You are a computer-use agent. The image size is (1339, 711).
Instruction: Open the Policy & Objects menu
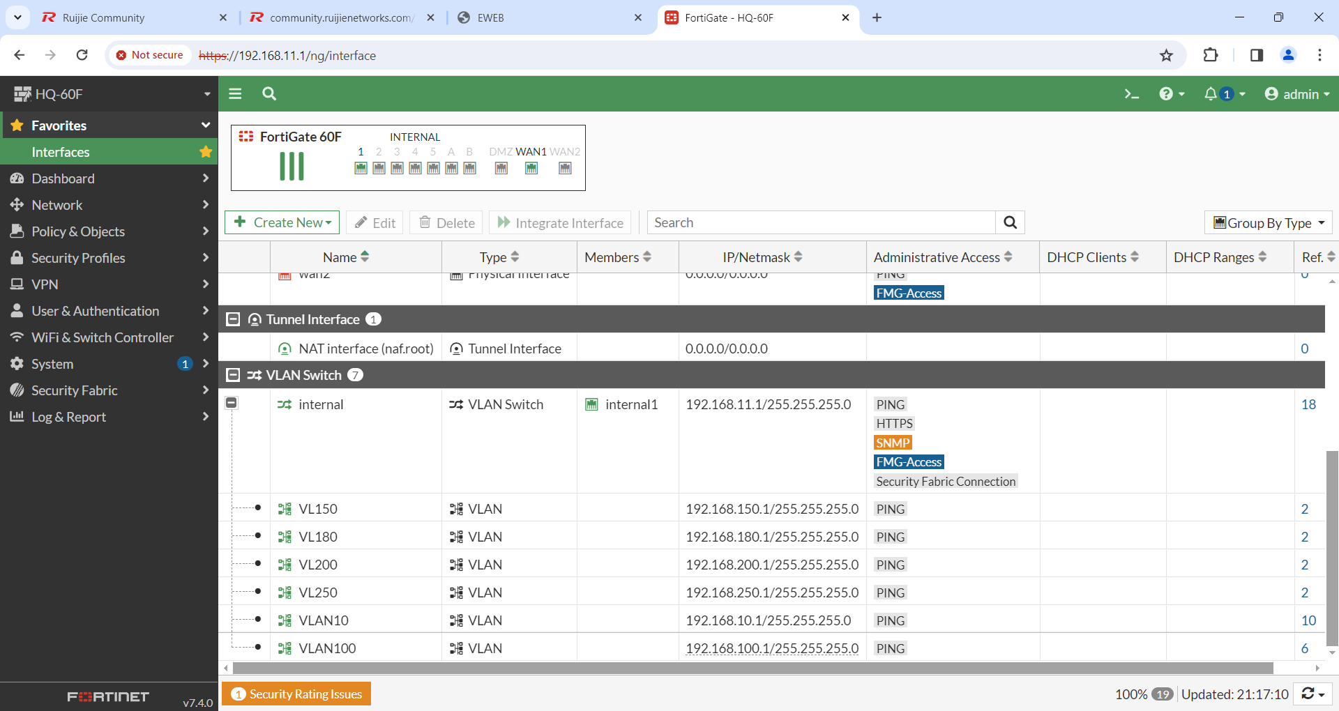click(x=109, y=231)
